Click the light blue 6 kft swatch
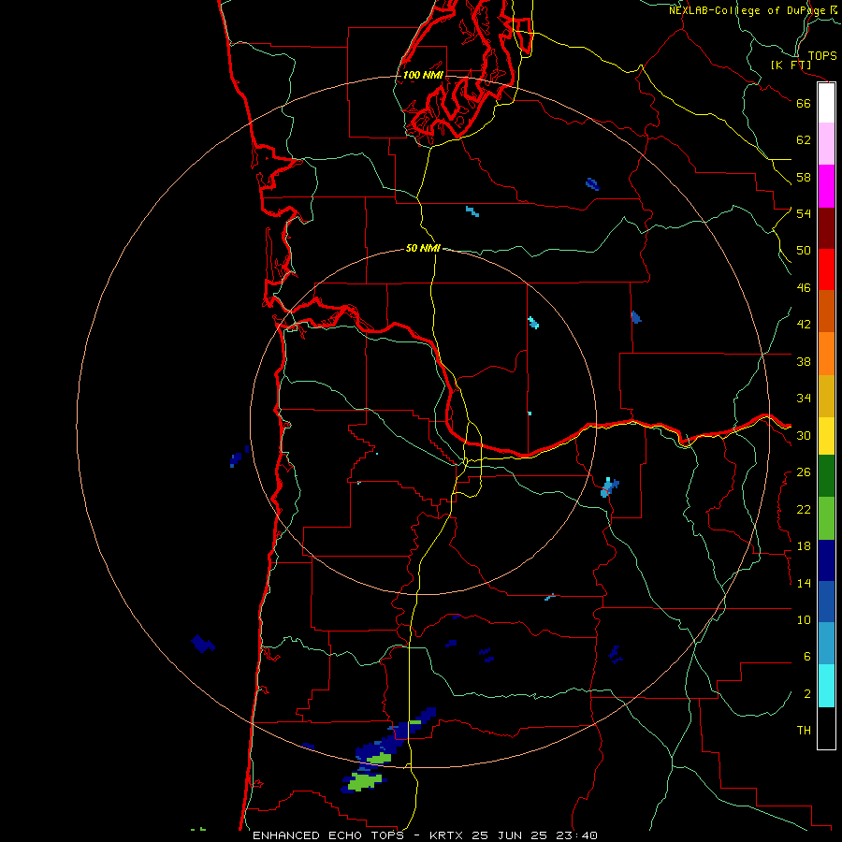This screenshot has height=842, width=842. [826, 644]
